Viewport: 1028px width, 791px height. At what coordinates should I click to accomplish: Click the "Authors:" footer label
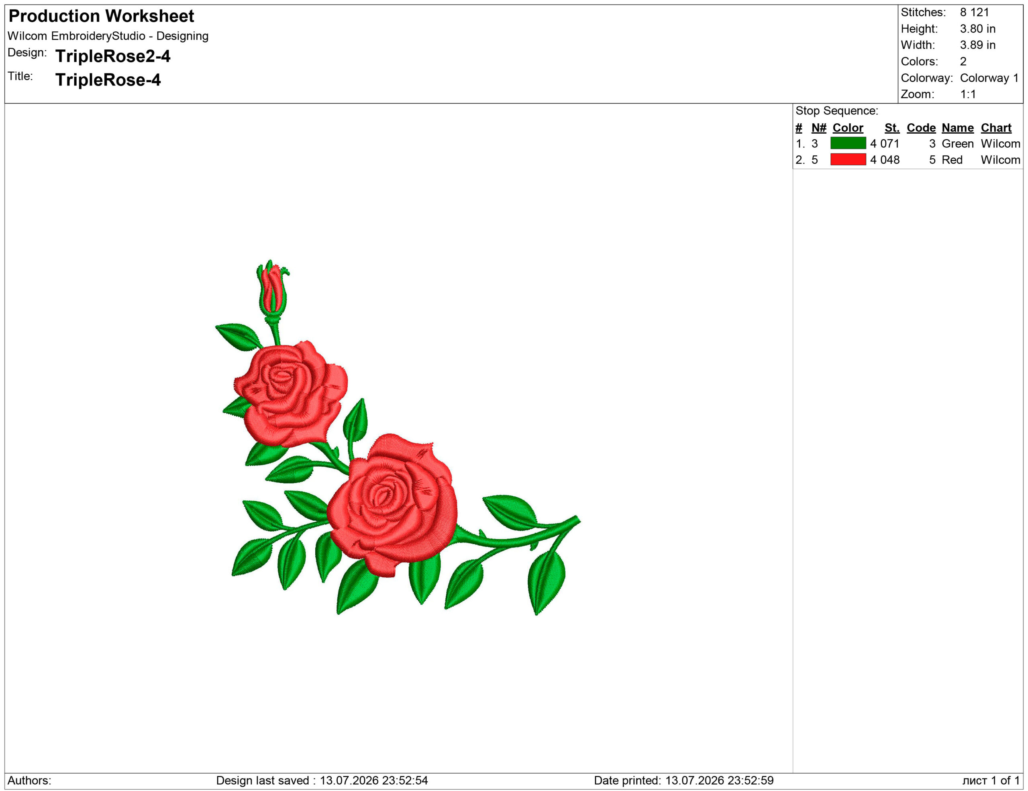click(29, 780)
